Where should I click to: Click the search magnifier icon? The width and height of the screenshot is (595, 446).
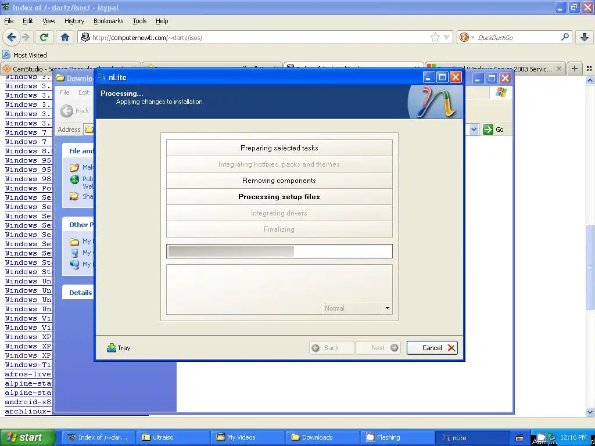(x=565, y=37)
